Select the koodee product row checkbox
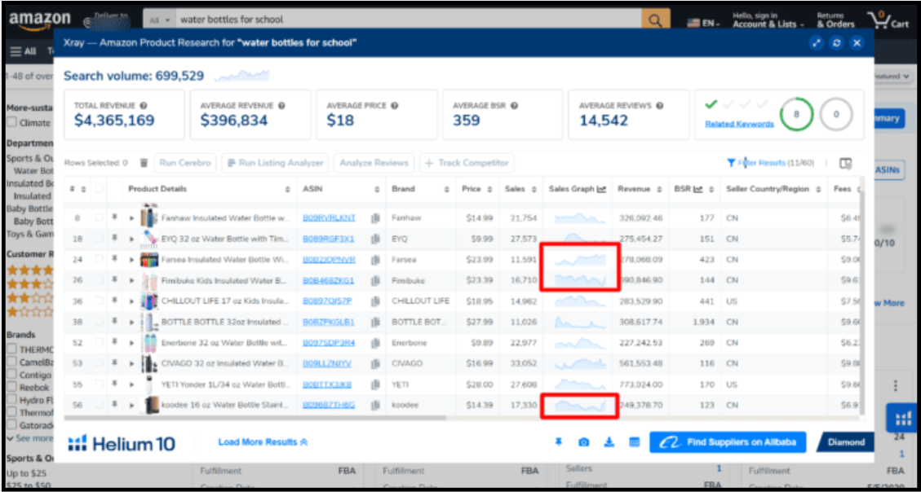Screen dimensions: 921x492 coord(100,405)
